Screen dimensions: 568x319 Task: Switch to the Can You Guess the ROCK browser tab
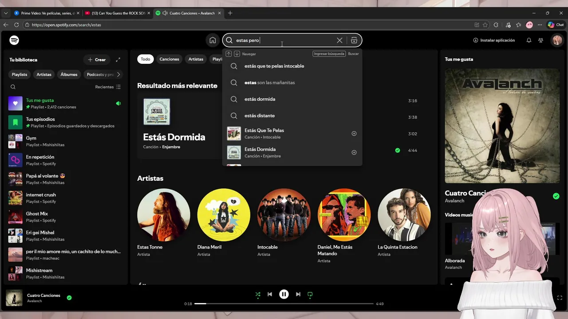[x=117, y=13]
